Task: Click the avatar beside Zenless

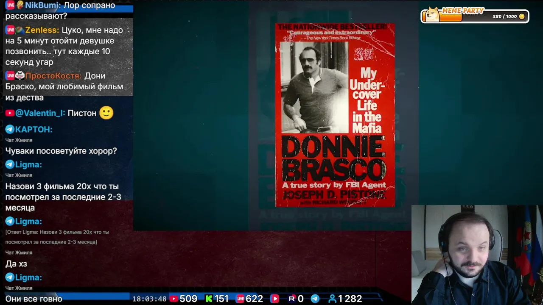Action: coord(20,30)
